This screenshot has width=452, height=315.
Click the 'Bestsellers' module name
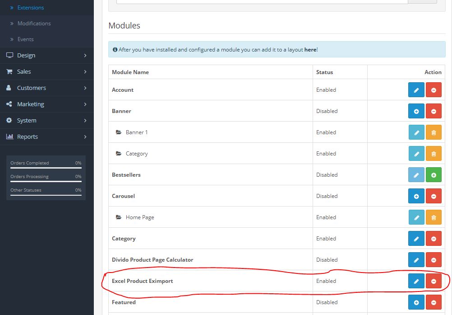(x=126, y=175)
